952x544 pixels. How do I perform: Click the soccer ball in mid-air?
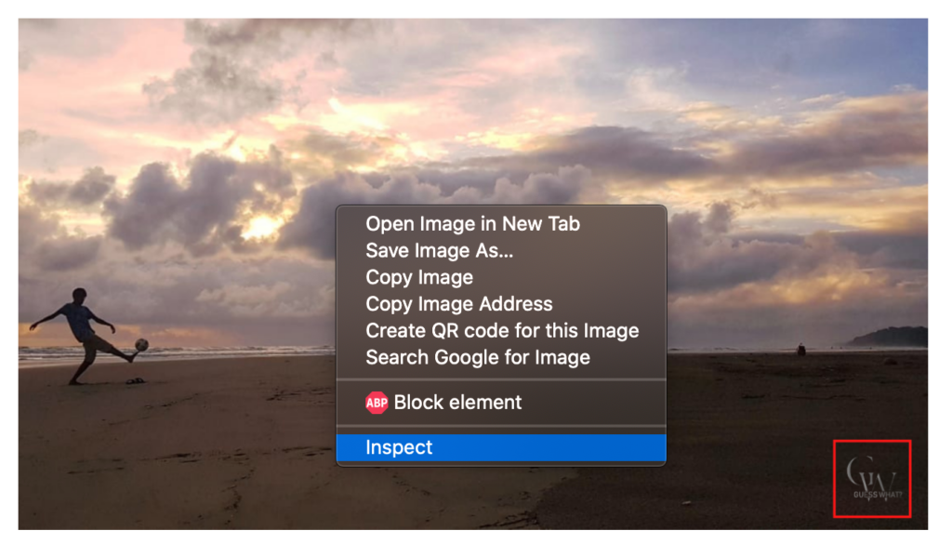(141, 345)
